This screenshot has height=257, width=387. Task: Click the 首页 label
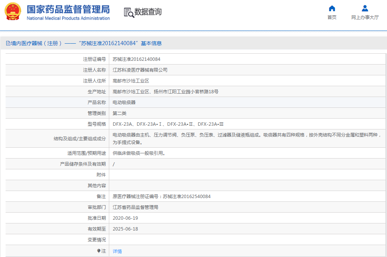(x=332, y=17)
